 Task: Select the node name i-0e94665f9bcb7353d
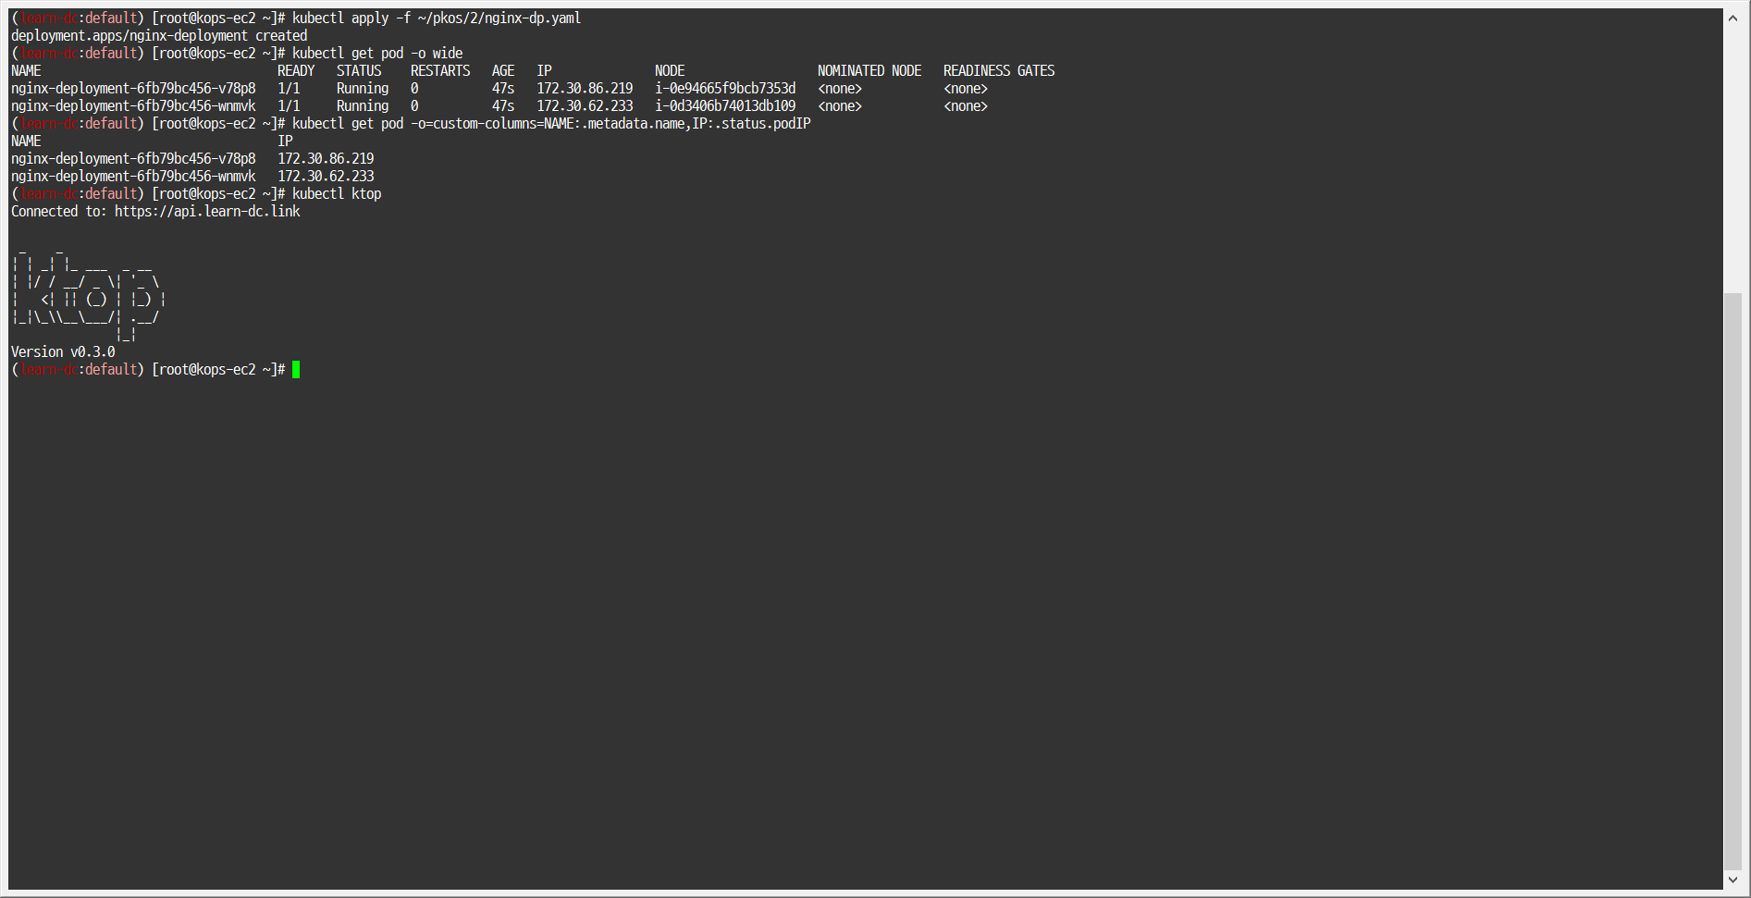coord(724,88)
